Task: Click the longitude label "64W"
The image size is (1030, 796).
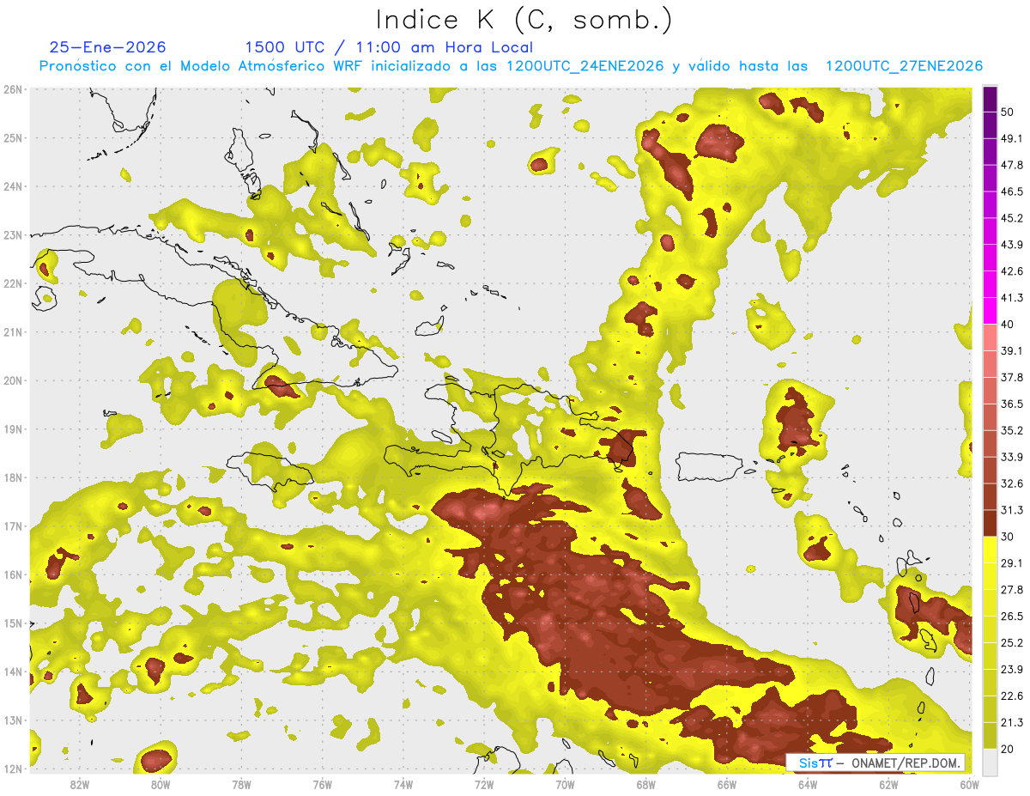Action: 808,785
